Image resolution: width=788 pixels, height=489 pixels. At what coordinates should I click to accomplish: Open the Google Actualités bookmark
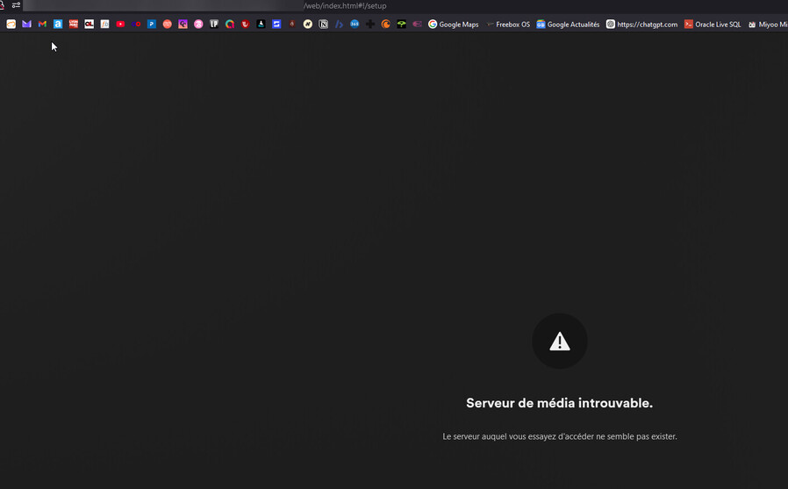(568, 24)
